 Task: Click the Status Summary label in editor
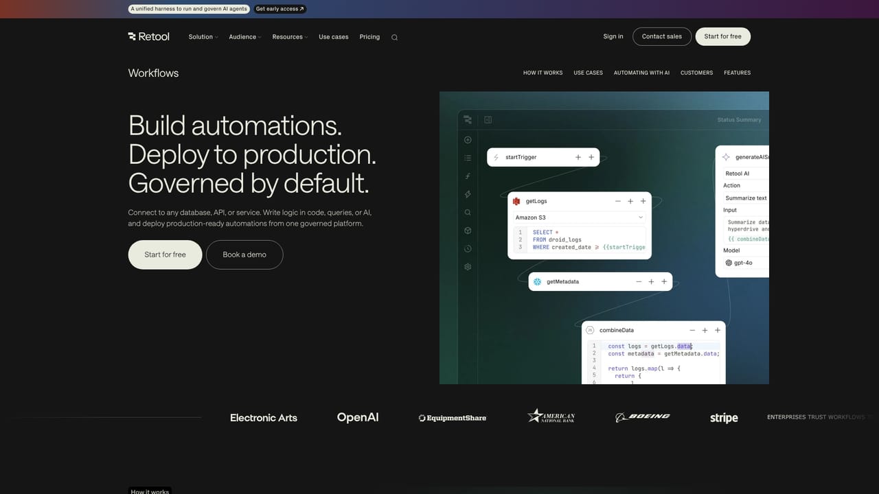739,120
